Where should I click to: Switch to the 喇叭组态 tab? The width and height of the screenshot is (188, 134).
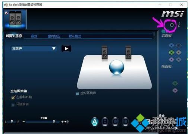click(14, 36)
